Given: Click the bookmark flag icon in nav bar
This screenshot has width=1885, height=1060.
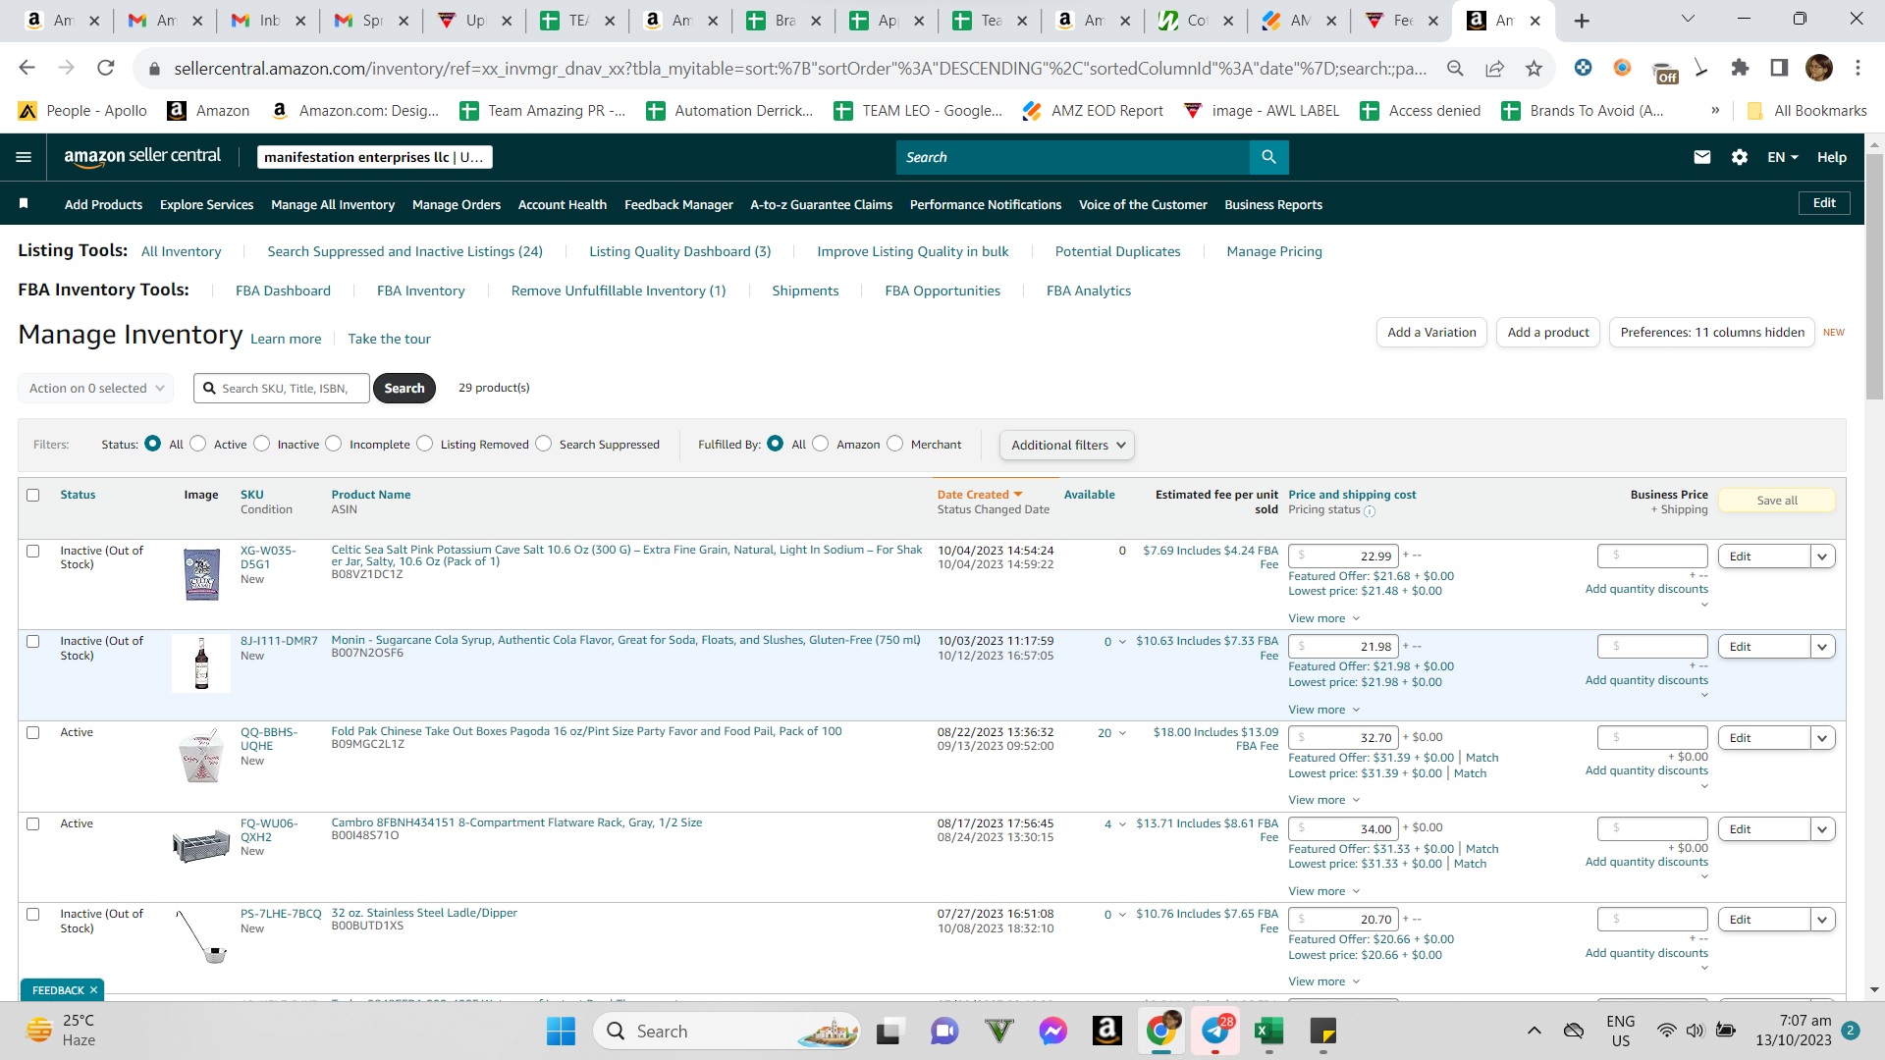Looking at the screenshot, I should pos(24,203).
